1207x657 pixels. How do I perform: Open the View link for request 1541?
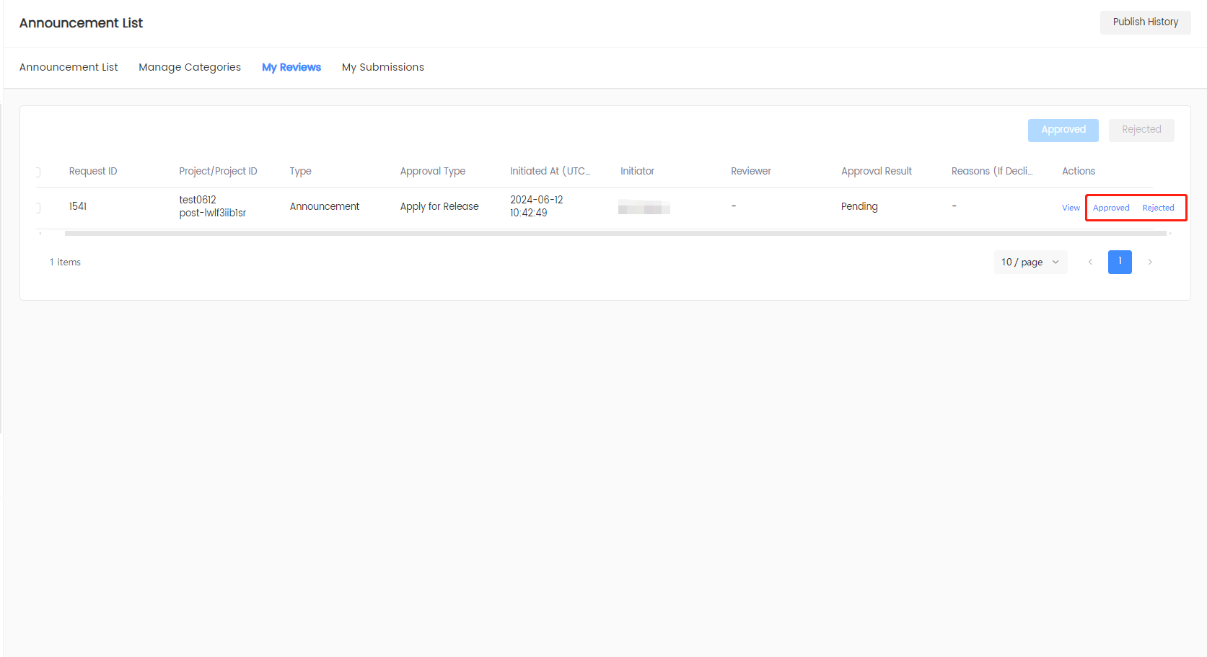pyautogui.click(x=1071, y=208)
